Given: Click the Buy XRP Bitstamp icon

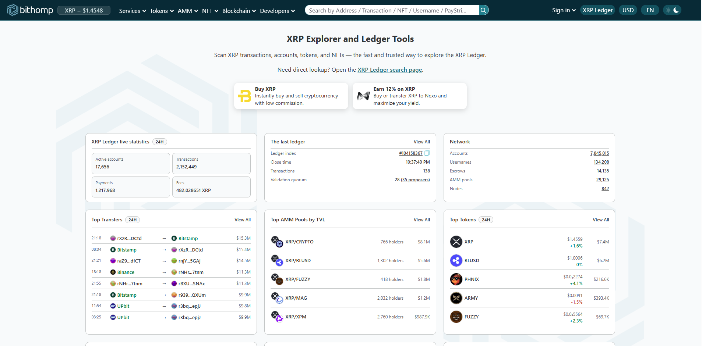Looking at the screenshot, I should coord(244,96).
